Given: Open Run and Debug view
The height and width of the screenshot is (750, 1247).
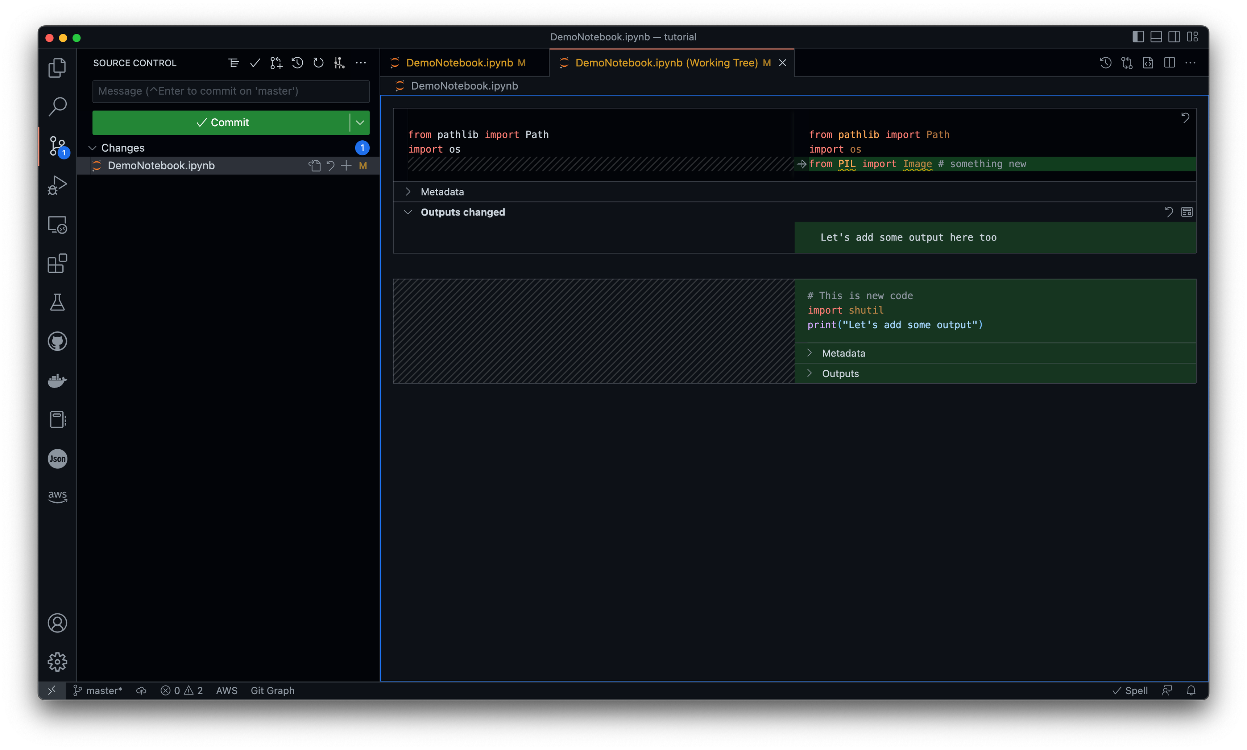Looking at the screenshot, I should (x=57, y=185).
